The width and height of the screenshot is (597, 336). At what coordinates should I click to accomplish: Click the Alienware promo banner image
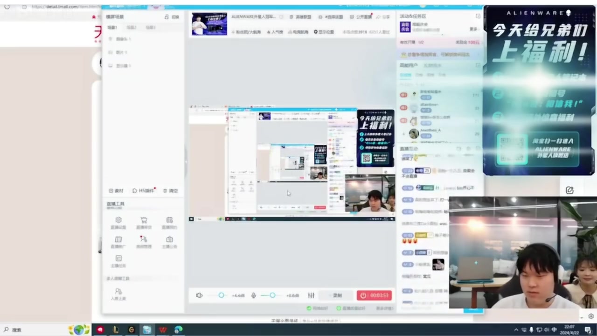(539, 91)
